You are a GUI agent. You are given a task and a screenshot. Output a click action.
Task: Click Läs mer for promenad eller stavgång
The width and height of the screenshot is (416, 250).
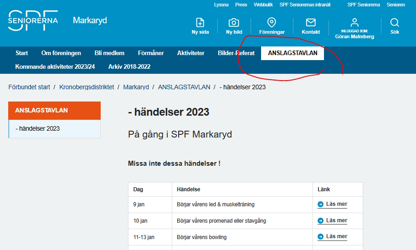point(336,220)
